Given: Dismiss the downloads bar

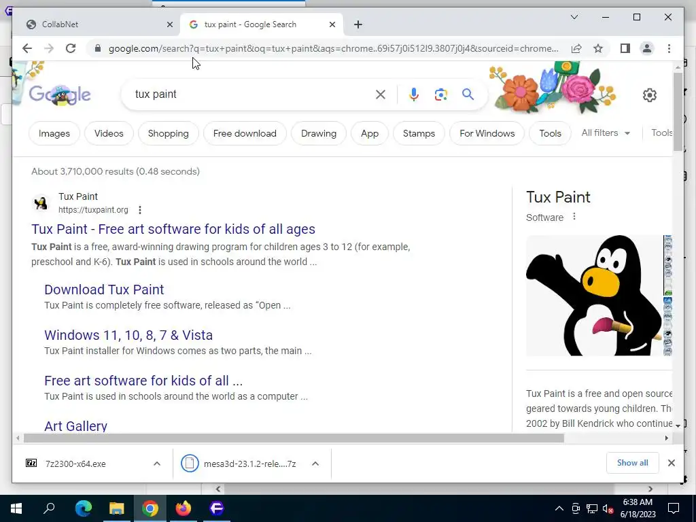Looking at the screenshot, I should tap(671, 463).
